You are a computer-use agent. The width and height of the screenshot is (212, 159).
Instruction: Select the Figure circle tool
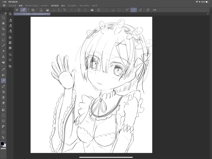point(3,115)
